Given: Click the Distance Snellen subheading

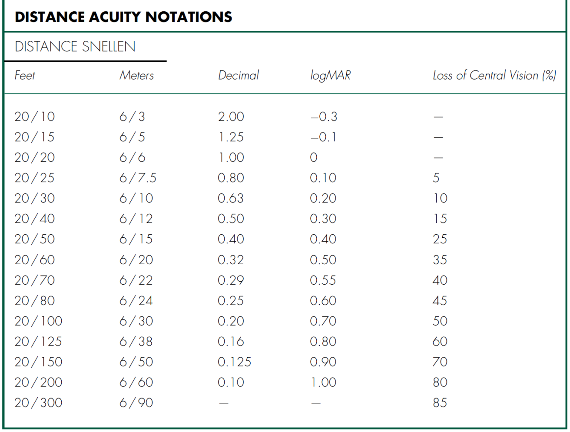Looking at the screenshot, I should tap(75, 47).
